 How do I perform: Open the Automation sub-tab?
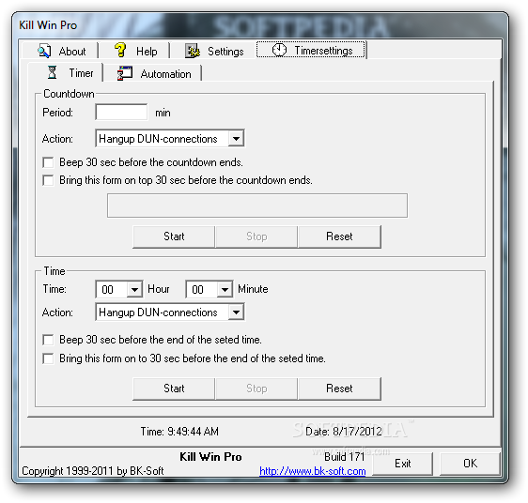pos(153,73)
